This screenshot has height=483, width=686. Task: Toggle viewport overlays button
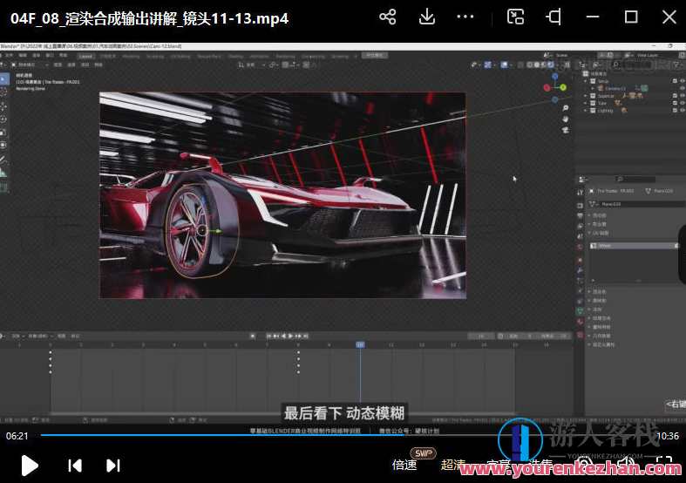pos(505,65)
